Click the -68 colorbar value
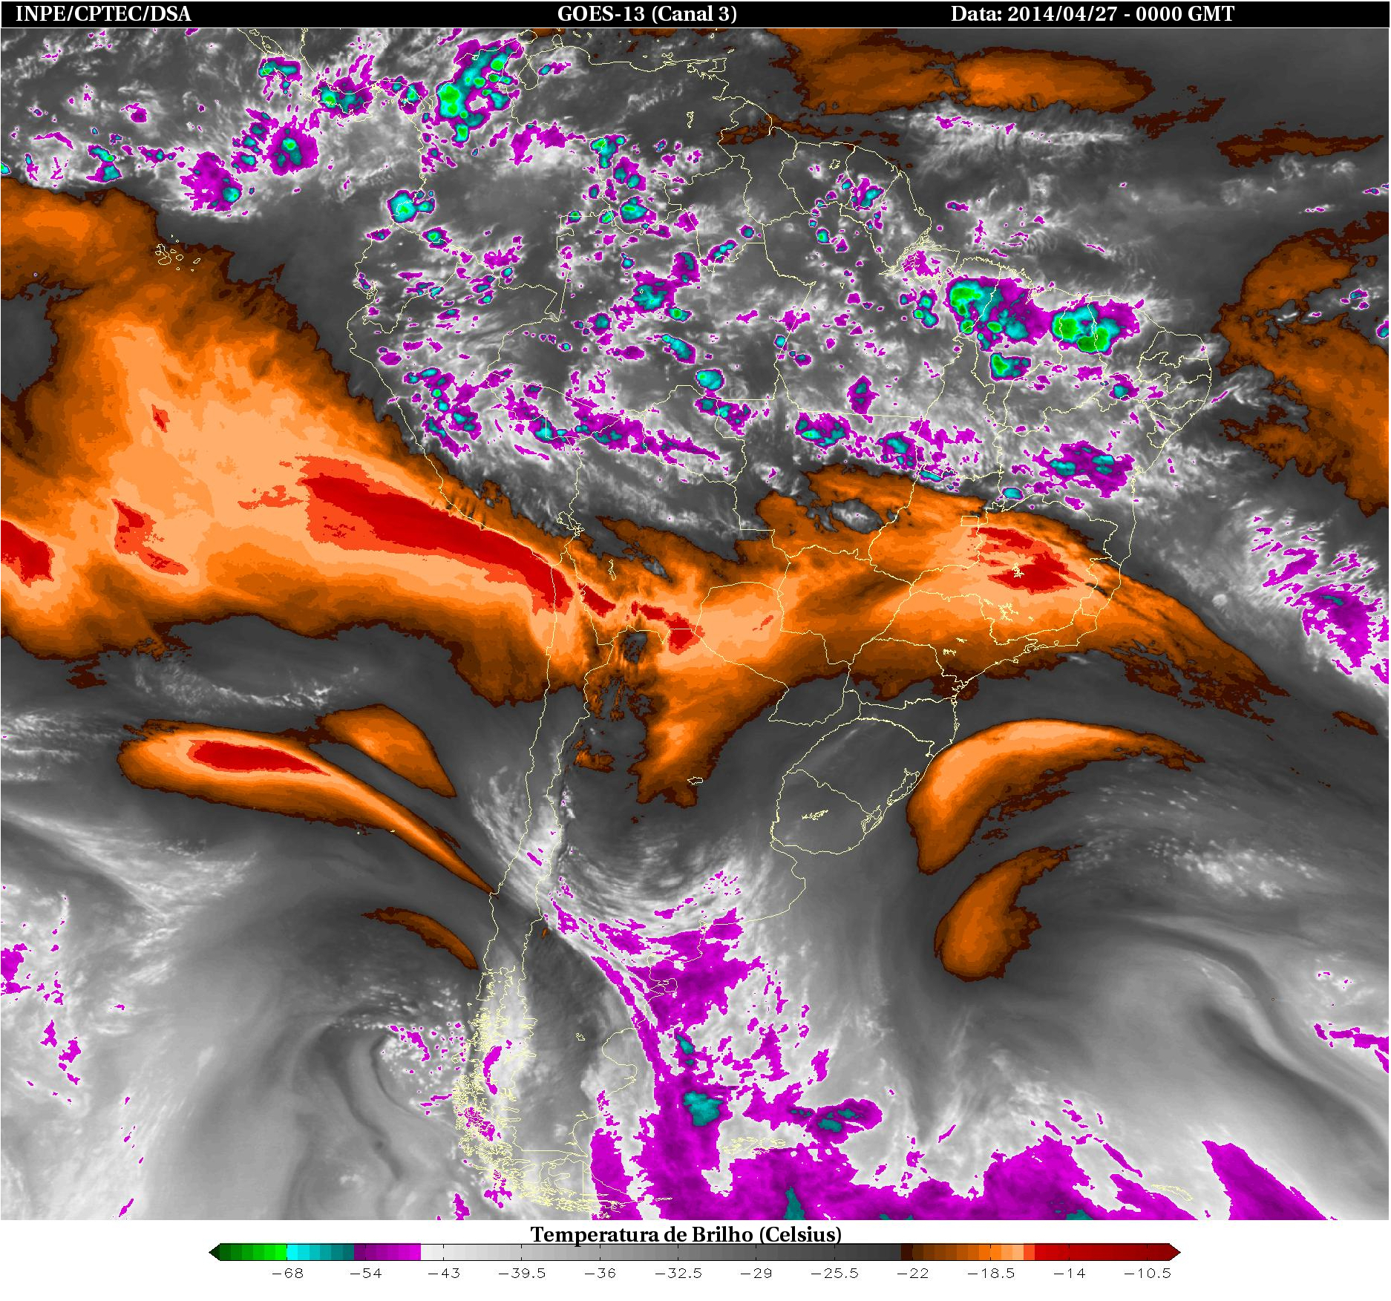The image size is (1391, 1301). [287, 1274]
